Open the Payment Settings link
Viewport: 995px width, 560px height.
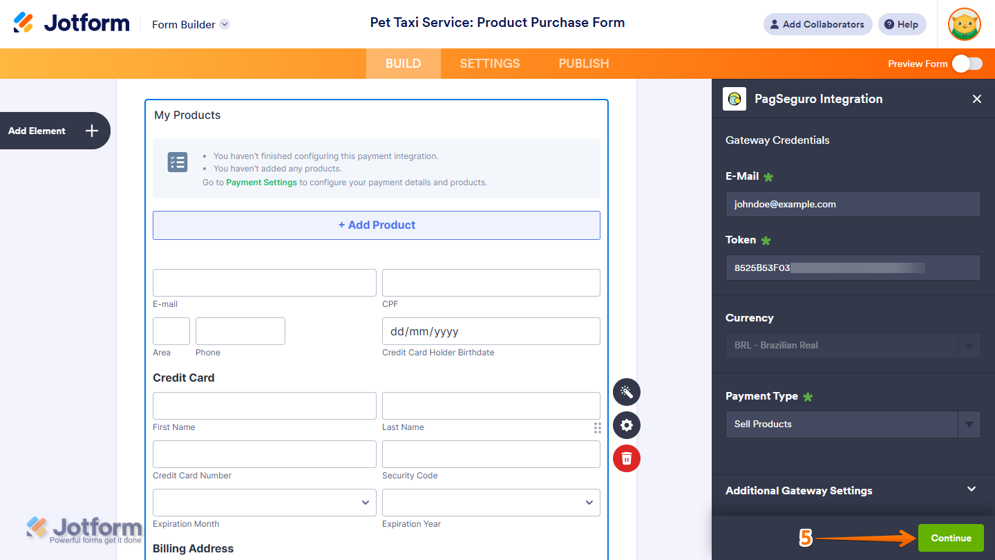[261, 183]
